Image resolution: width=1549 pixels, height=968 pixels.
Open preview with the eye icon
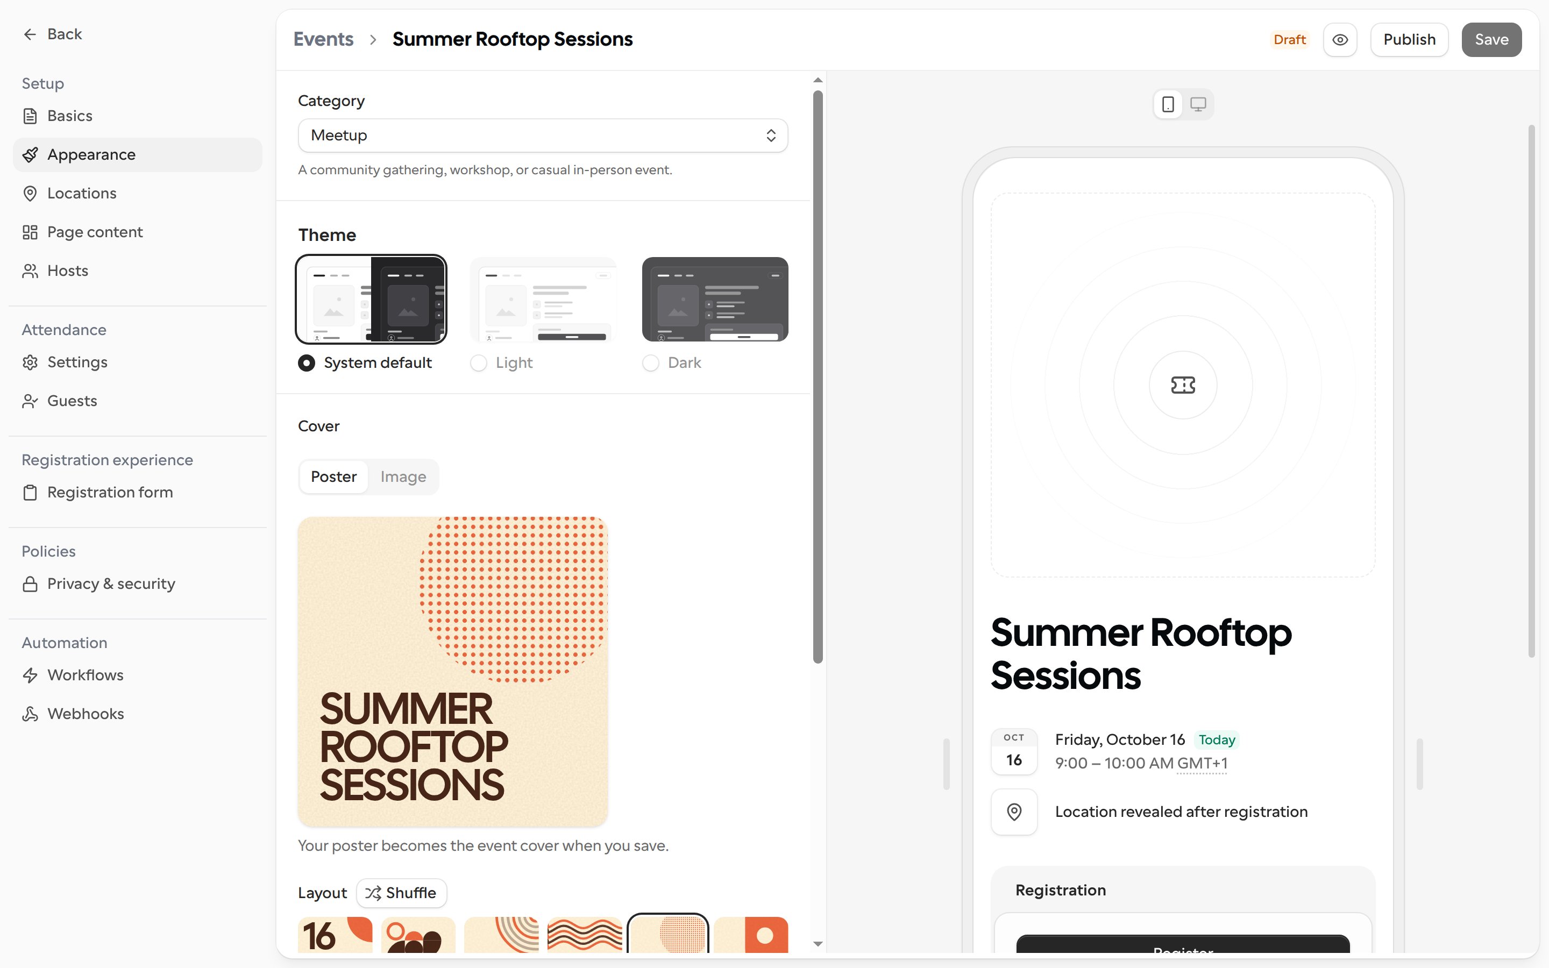(x=1340, y=40)
